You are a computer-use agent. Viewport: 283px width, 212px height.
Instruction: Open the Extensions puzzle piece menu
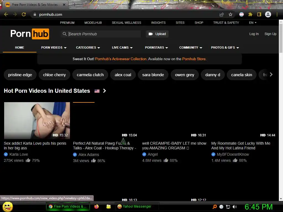(x=250, y=14)
